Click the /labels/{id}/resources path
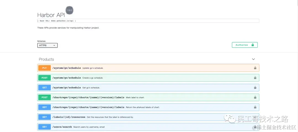The width and height of the screenshot is (298, 132). (x=69, y=117)
